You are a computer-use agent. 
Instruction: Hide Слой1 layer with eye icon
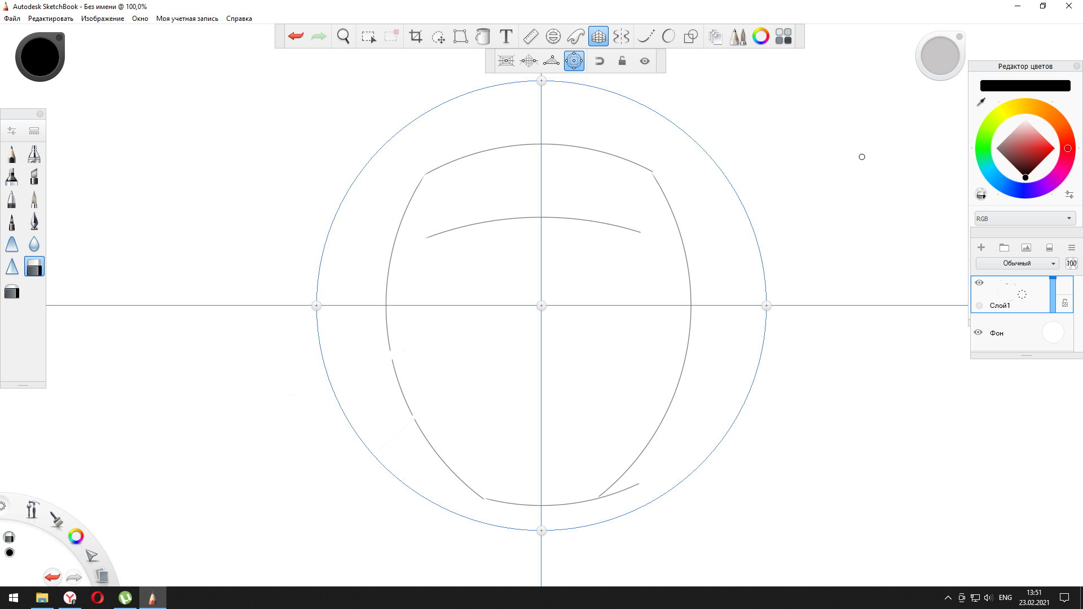tap(979, 283)
